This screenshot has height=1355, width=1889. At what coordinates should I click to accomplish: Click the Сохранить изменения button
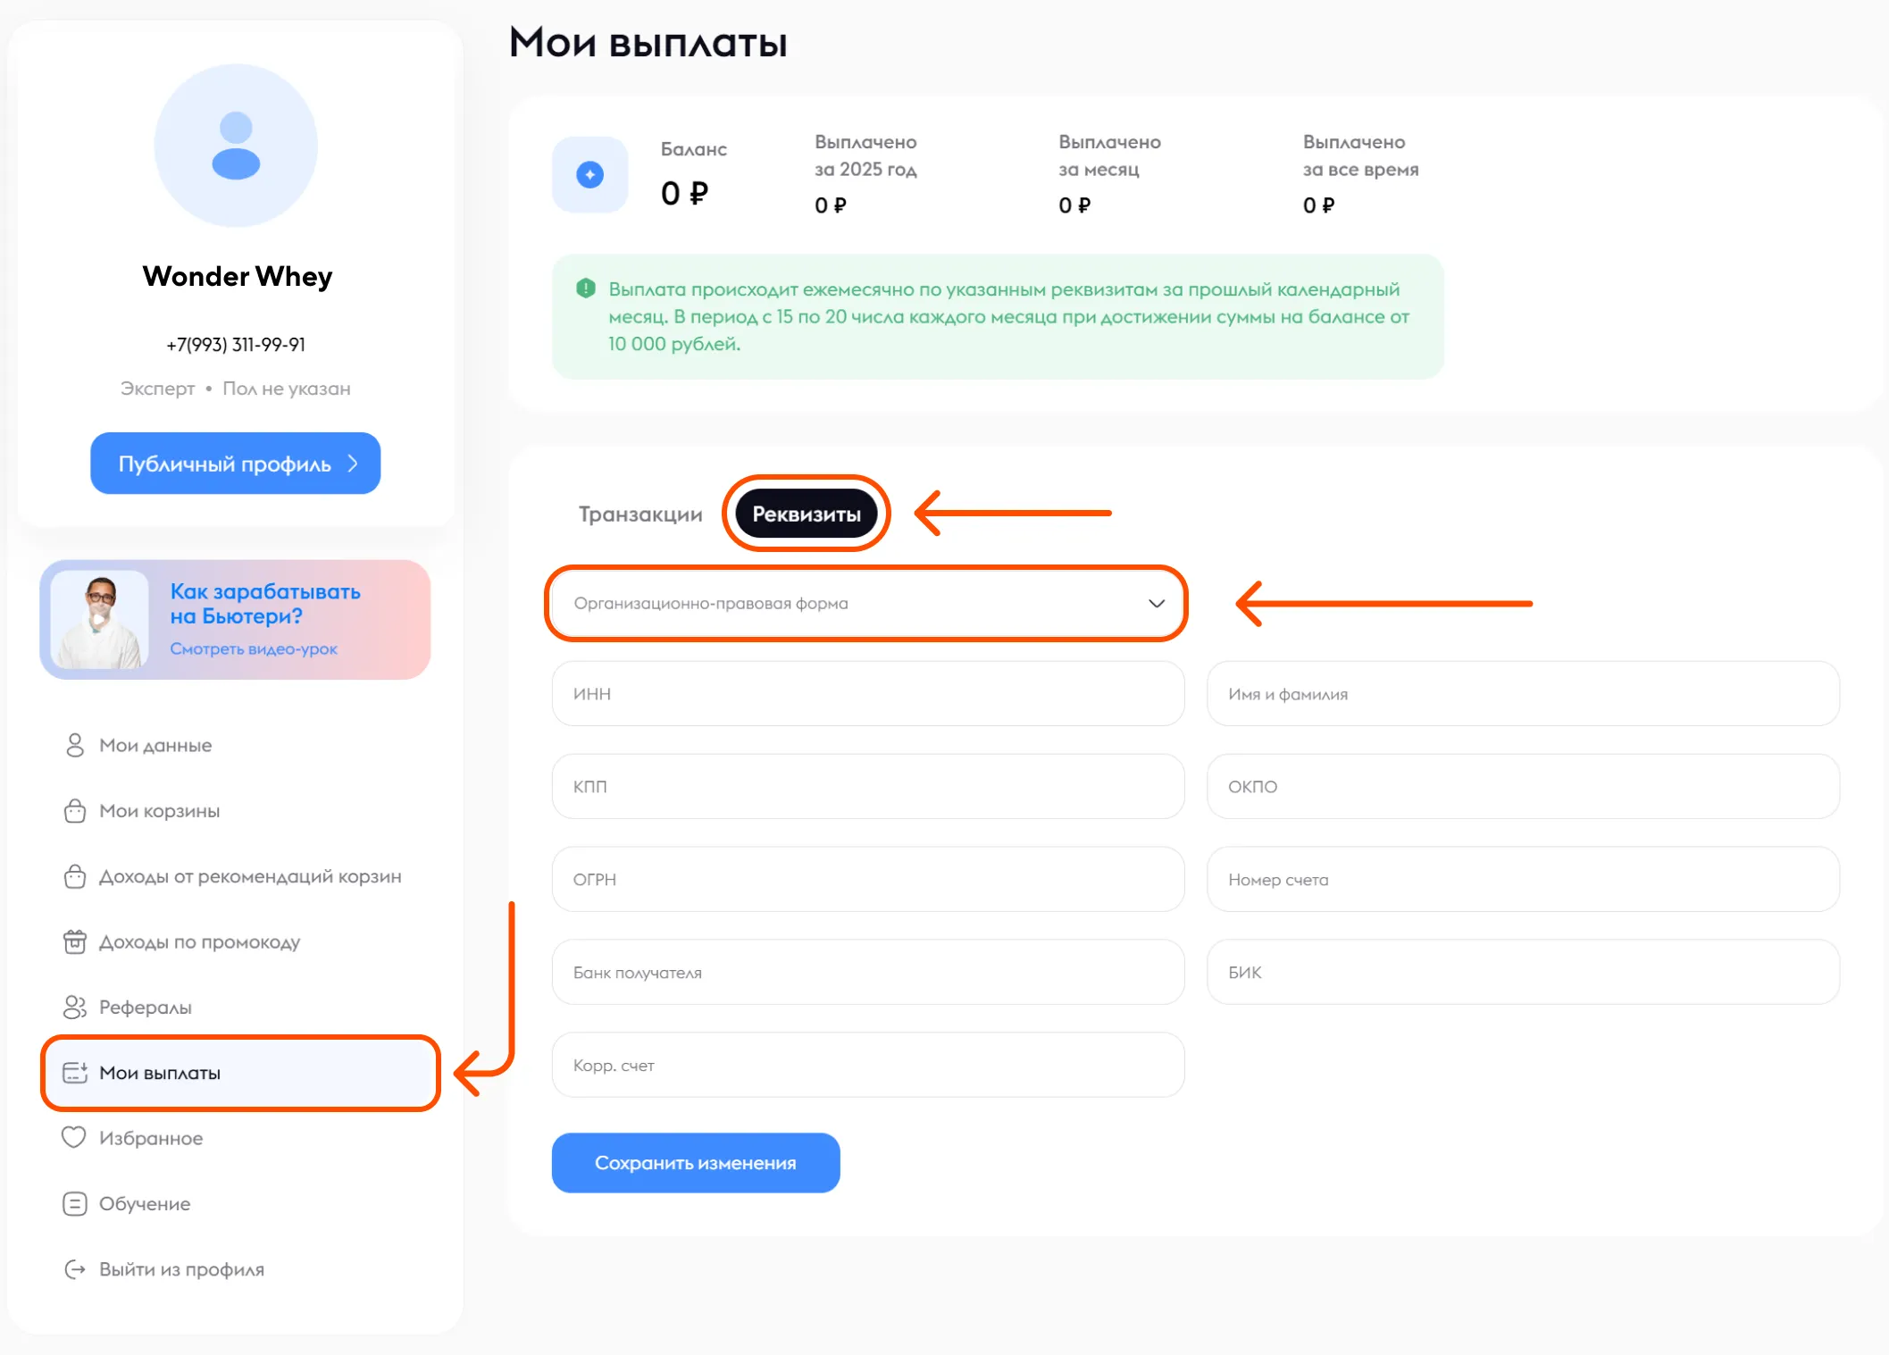pyautogui.click(x=696, y=1162)
